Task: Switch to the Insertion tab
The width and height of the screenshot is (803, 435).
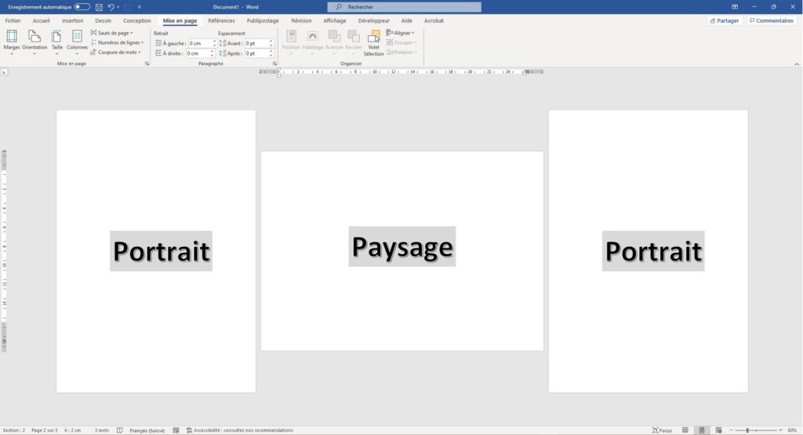Action: [x=72, y=21]
